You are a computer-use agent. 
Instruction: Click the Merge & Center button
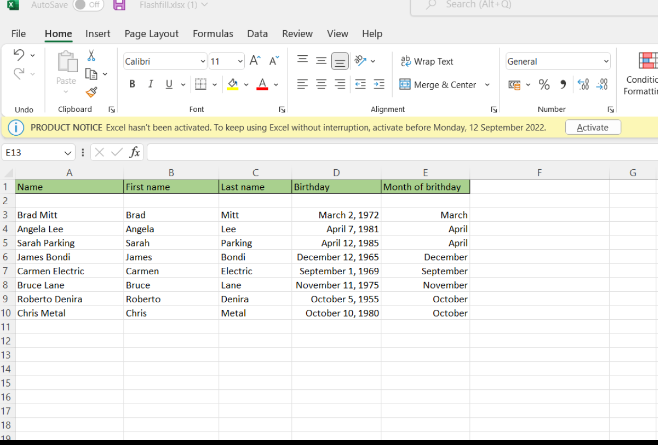[x=438, y=84]
